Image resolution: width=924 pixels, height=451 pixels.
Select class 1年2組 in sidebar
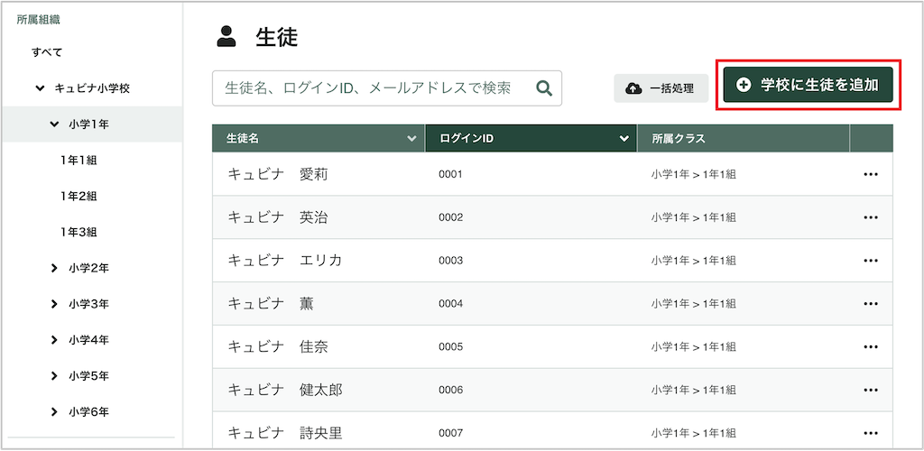79,196
